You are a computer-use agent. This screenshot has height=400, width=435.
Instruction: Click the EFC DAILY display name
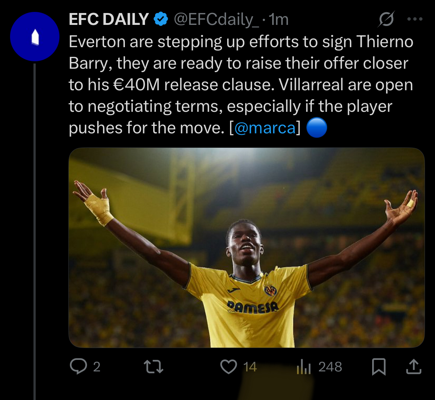pos(109,19)
